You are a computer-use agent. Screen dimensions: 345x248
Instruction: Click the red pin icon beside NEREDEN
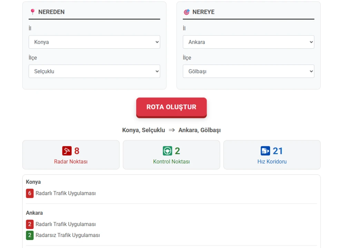pyautogui.click(x=32, y=12)
